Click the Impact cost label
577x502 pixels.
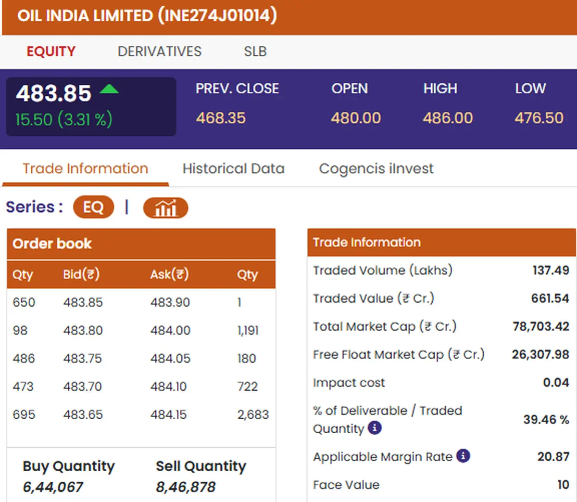[x=349, y=382]
